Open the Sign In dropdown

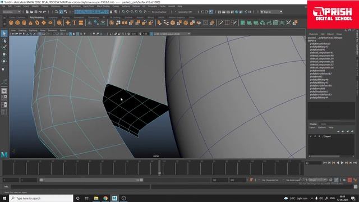tap(271, 12)
